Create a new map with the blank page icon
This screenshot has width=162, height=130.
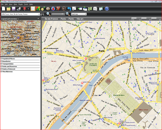[4, 9]
